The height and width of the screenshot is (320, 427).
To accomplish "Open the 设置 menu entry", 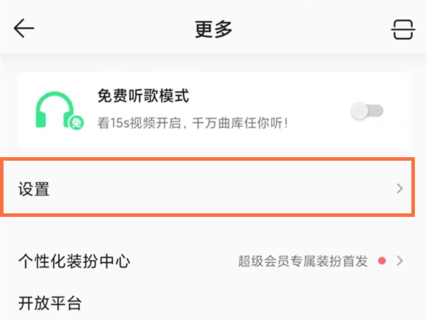I will tap(33, 189).
